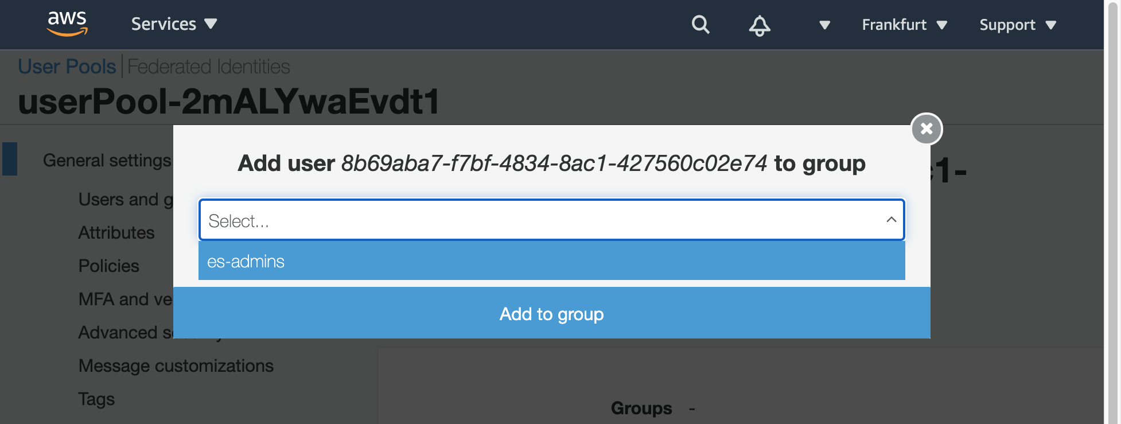Viewport: 1121px width, 424px height.
Task: Switch to Federated Identities
Action: click(x=209, y=67)
